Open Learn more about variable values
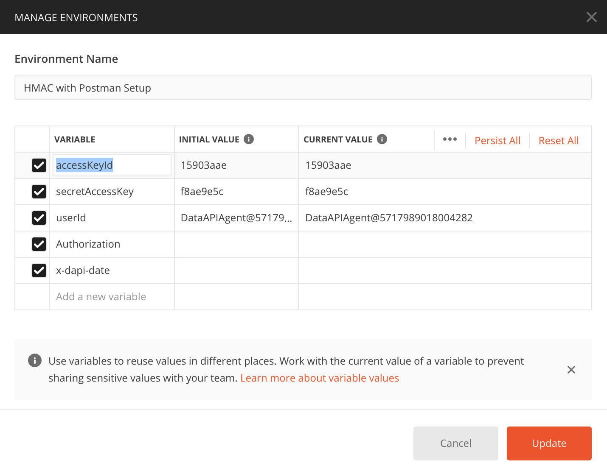The image size is (607, 474). click(320, 378)
